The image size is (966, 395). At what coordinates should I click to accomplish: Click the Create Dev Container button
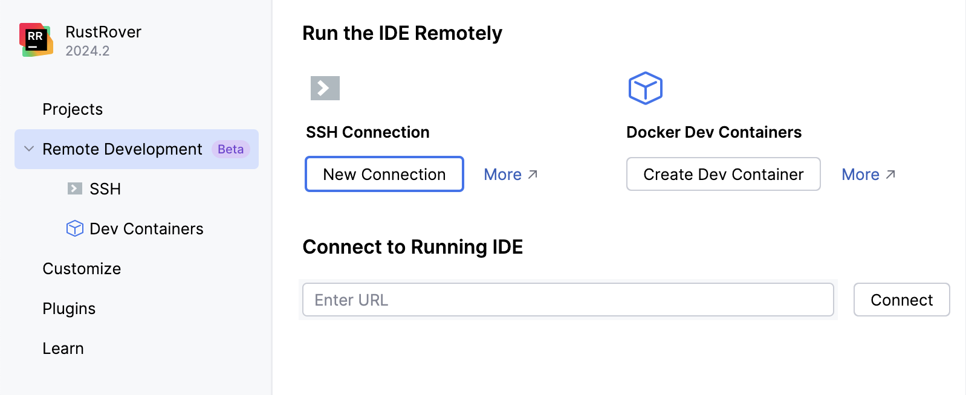click(x=724, y=174)
